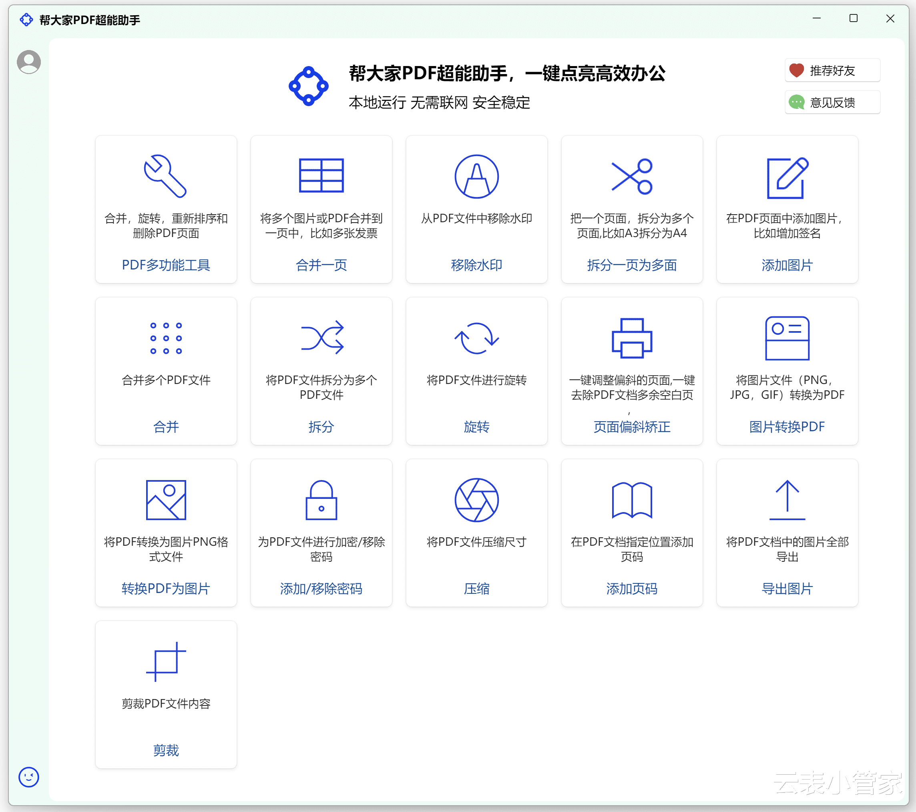Open the 合并 tool card with dots icon

pos(166,371)
